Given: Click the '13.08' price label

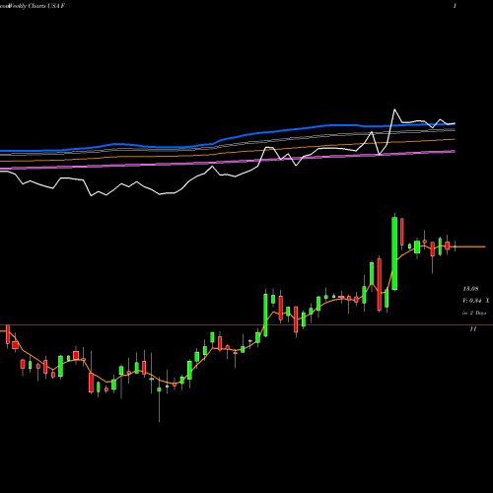Looking at the screenshot, I should coord(470,289).
